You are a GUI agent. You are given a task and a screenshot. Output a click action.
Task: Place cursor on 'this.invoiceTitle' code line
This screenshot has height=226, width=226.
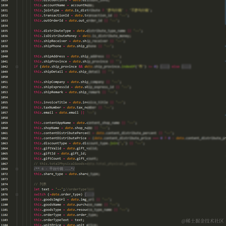[80, 102]
